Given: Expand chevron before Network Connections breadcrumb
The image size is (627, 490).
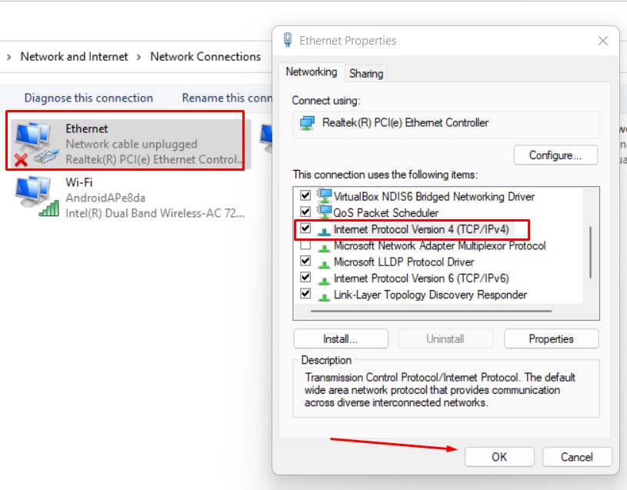Looking at the screenshot, I should pyautogui.click(x=138, y=57).
